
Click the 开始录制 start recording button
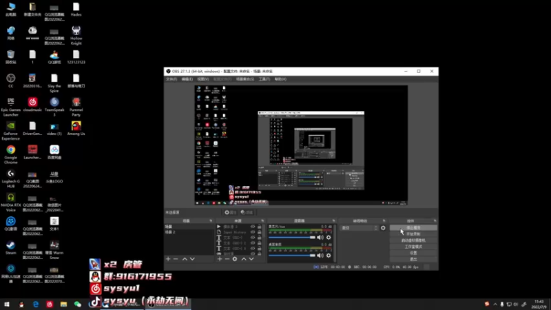[413, 234]
